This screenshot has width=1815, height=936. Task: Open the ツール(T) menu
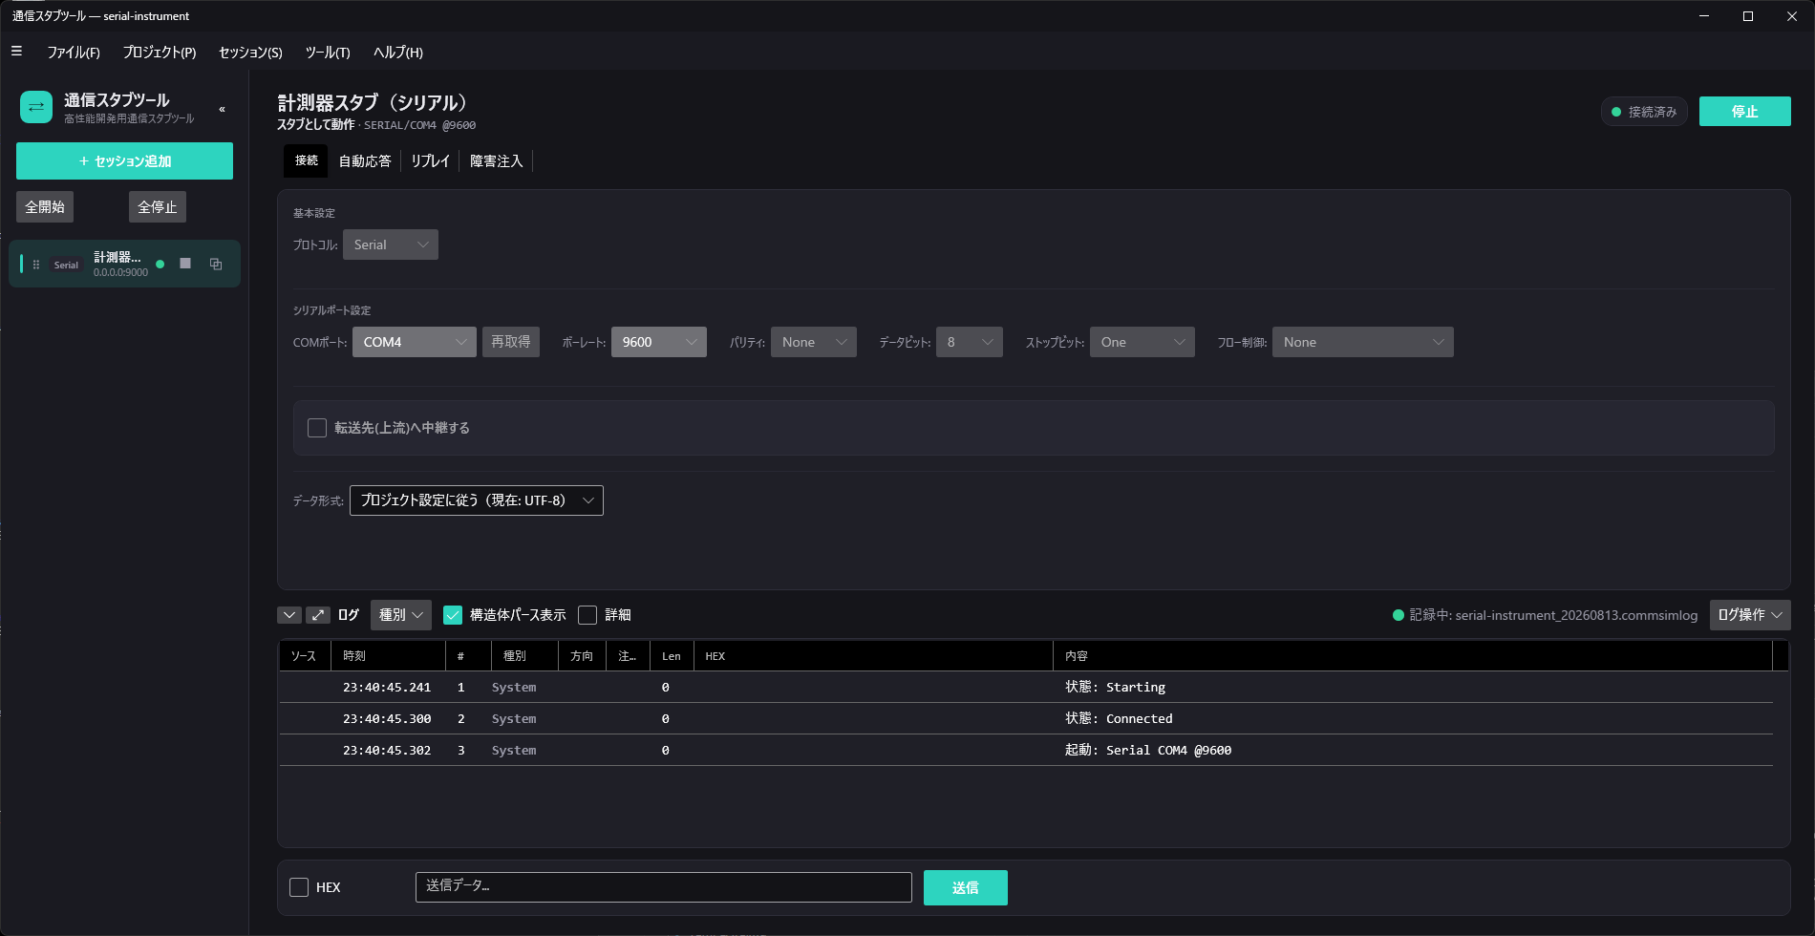[328, 53]
